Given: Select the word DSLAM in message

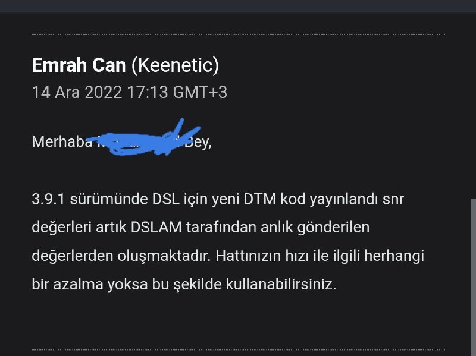Looking at the screenshot, I should click(156, 228).
